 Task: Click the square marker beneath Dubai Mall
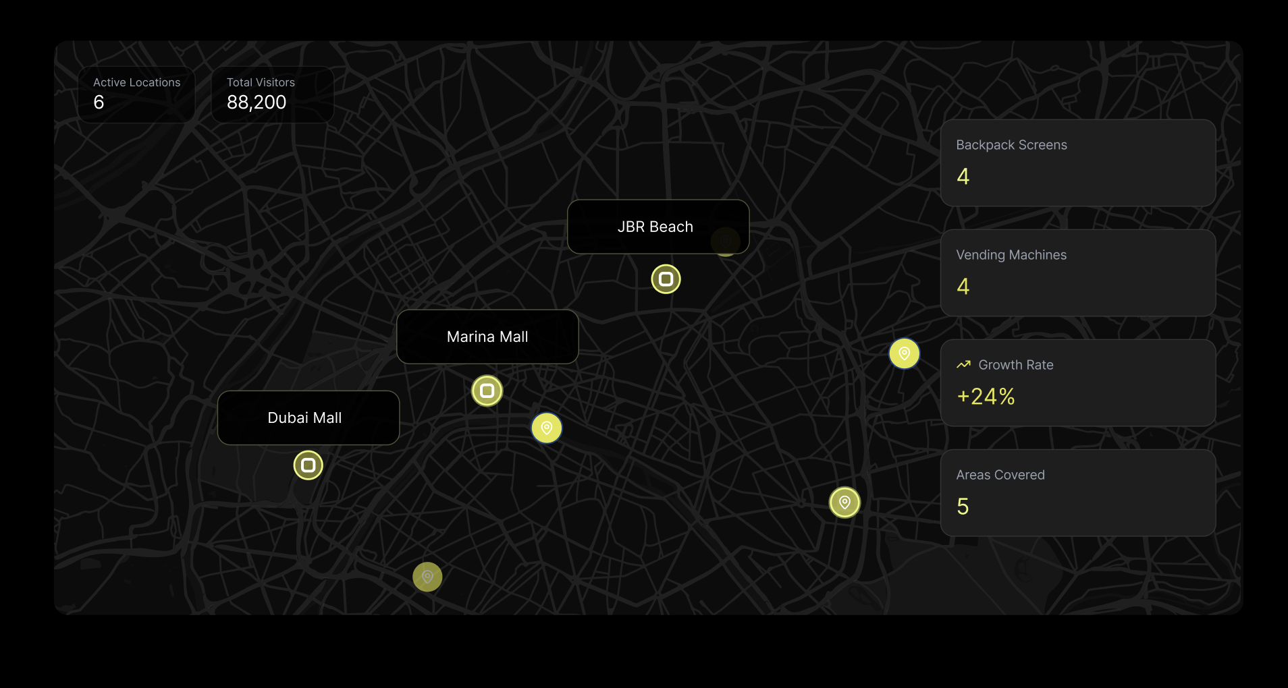(x=308, y=465)
